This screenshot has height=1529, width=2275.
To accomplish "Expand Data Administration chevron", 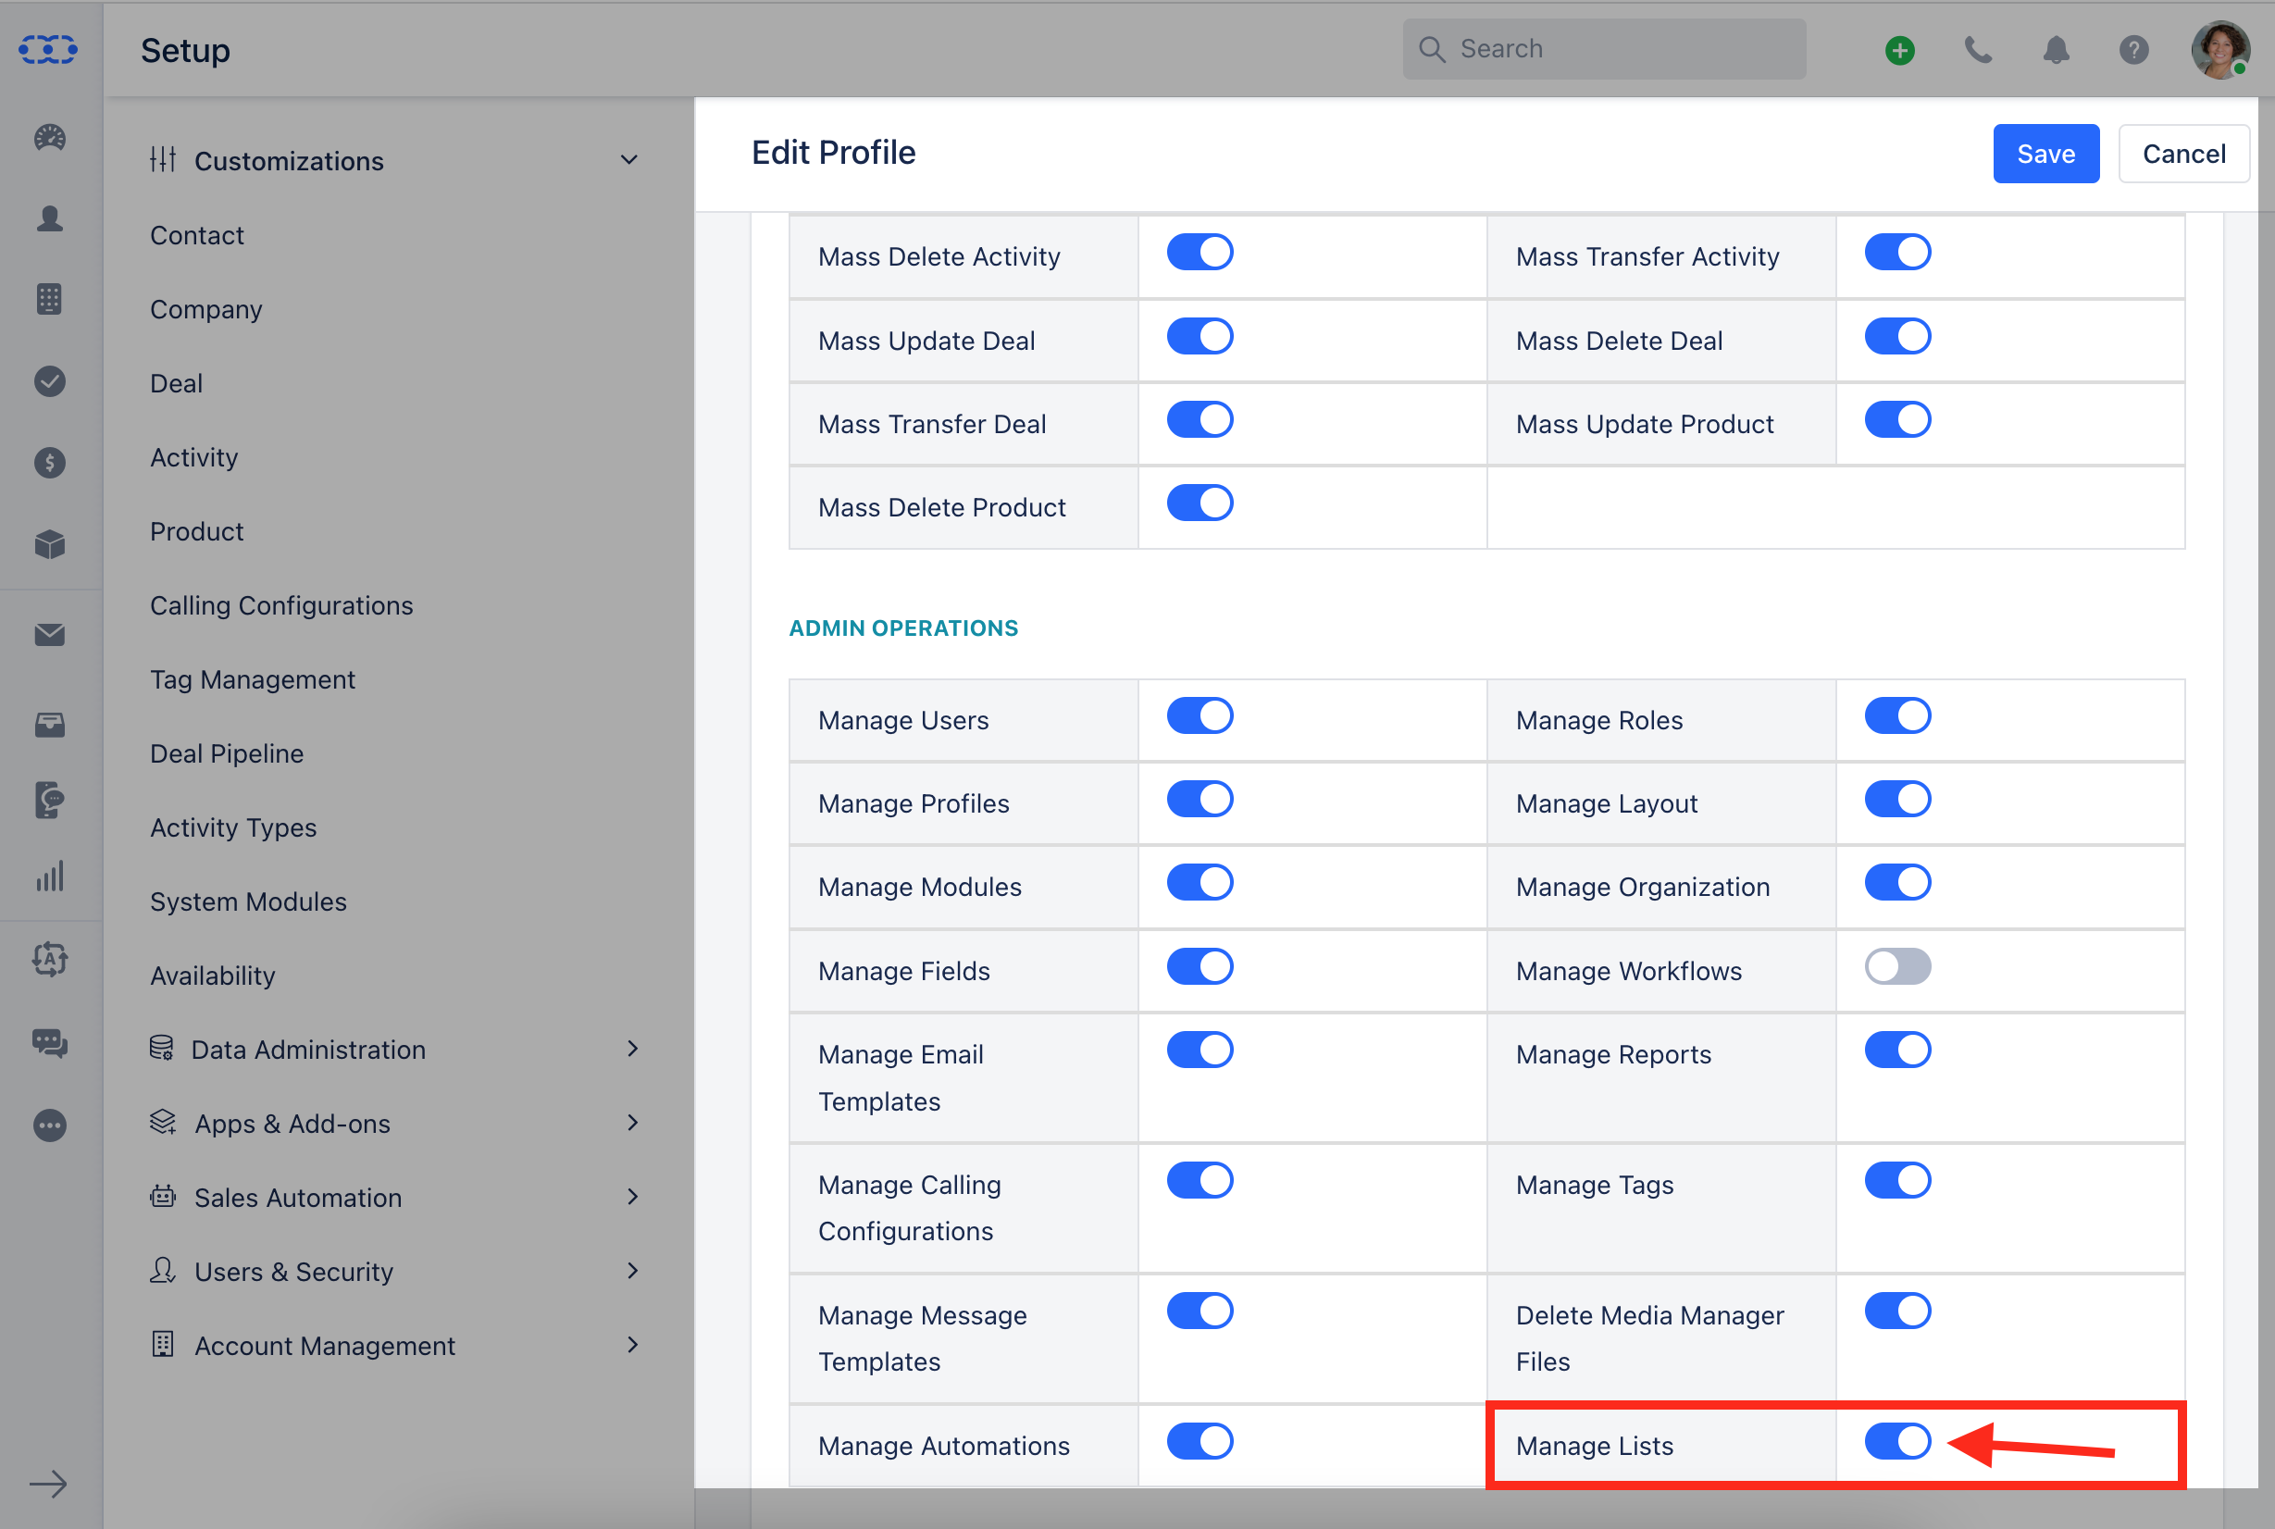I will tap(633, 1049).
